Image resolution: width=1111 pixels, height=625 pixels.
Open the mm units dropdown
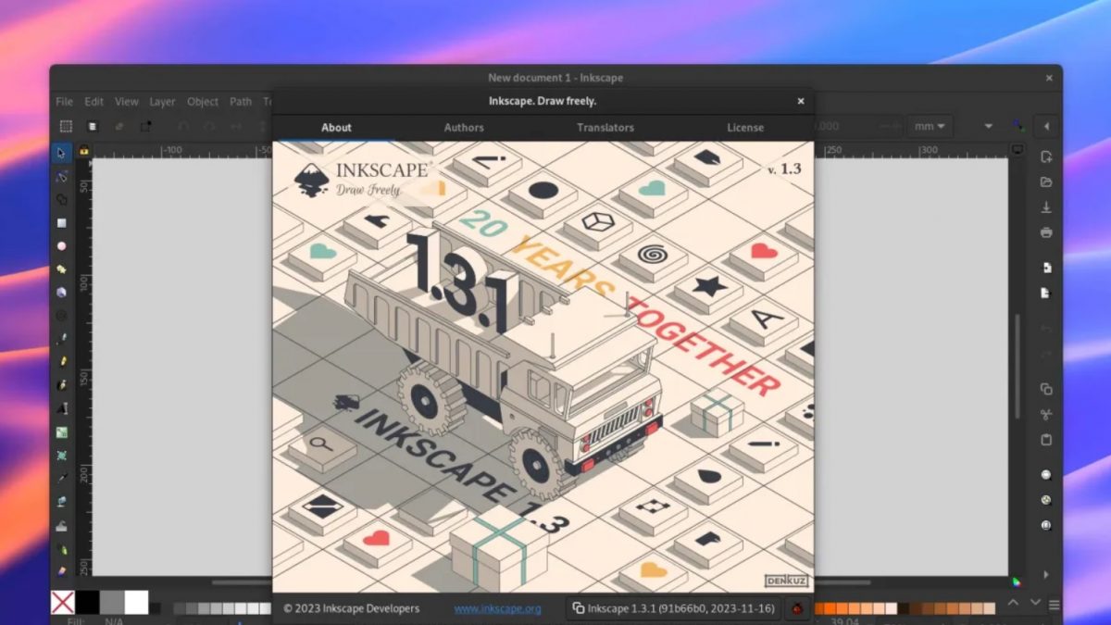click(930, 126)
